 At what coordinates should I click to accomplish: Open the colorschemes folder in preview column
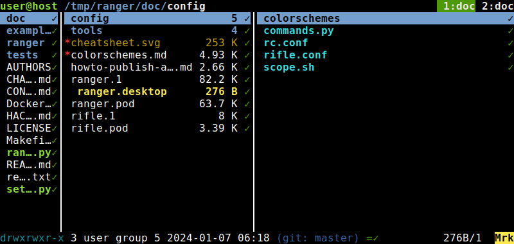coord(385,19)
